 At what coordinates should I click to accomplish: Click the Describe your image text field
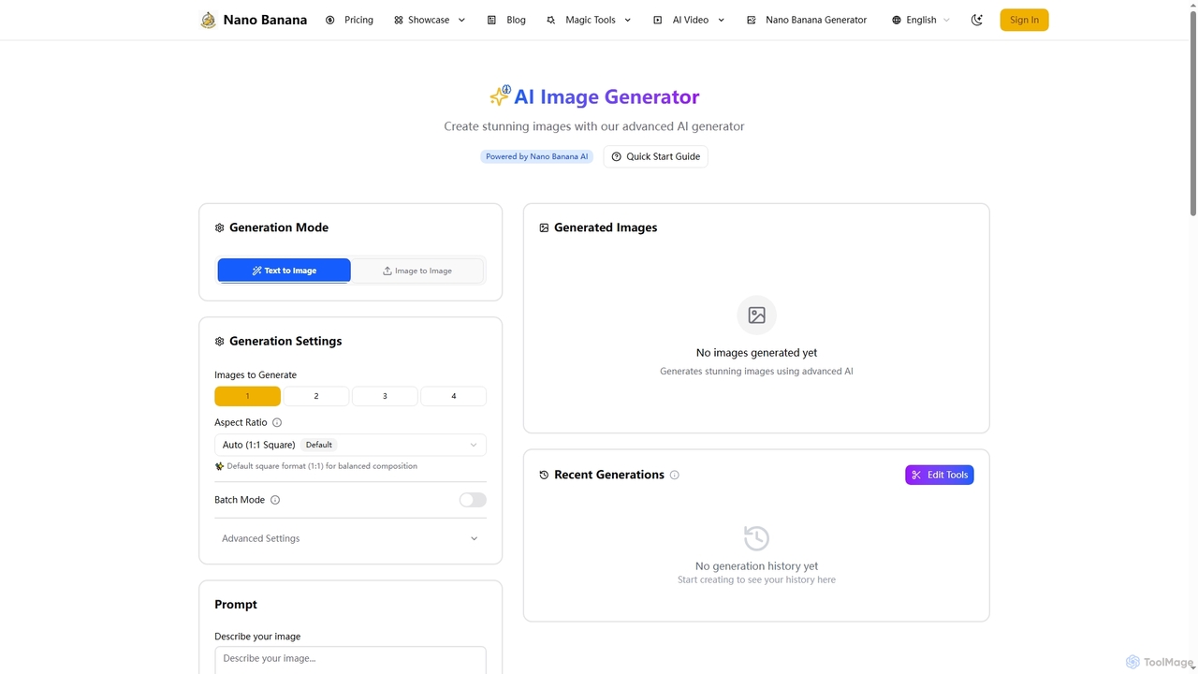pos(350,660)
